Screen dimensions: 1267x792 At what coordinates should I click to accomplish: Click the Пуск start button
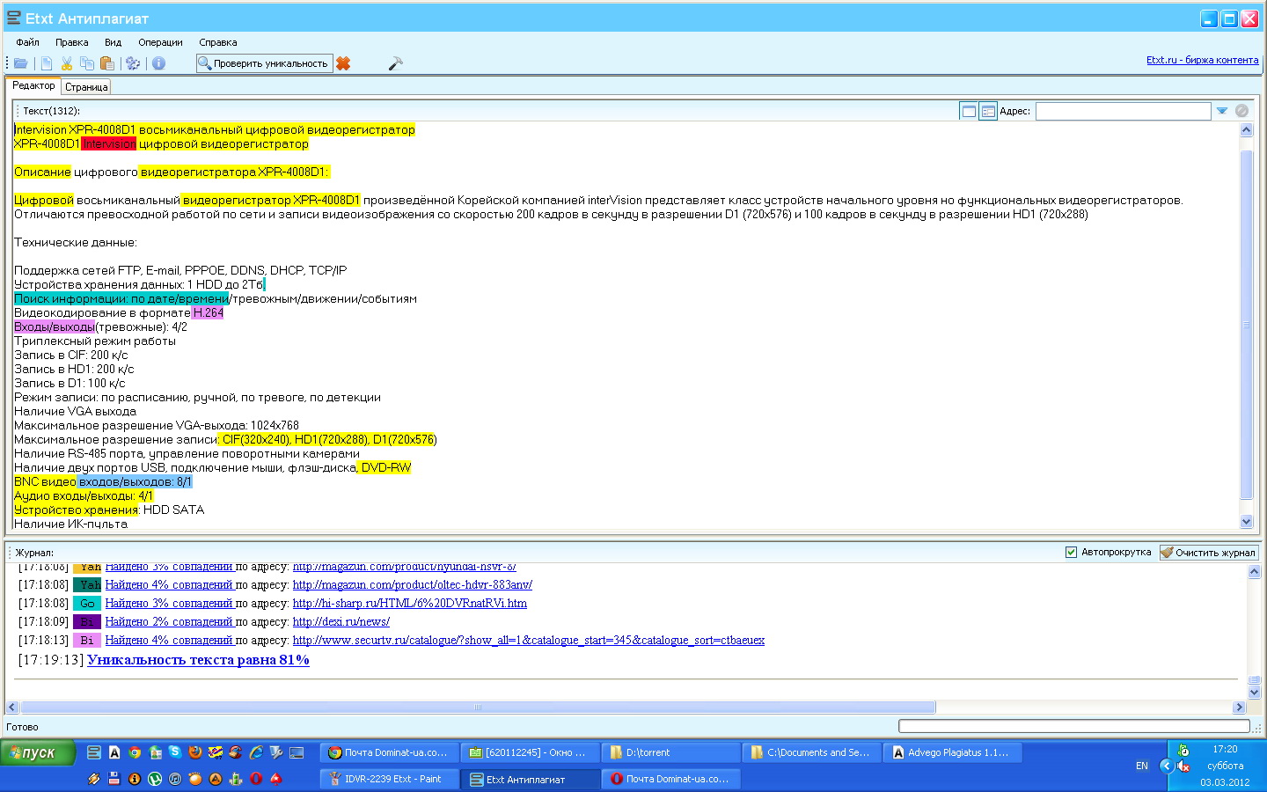(38, 752)
